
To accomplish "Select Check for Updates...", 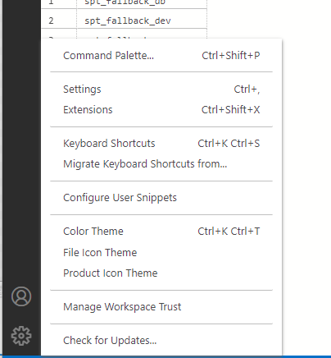I will click(161, 341).
